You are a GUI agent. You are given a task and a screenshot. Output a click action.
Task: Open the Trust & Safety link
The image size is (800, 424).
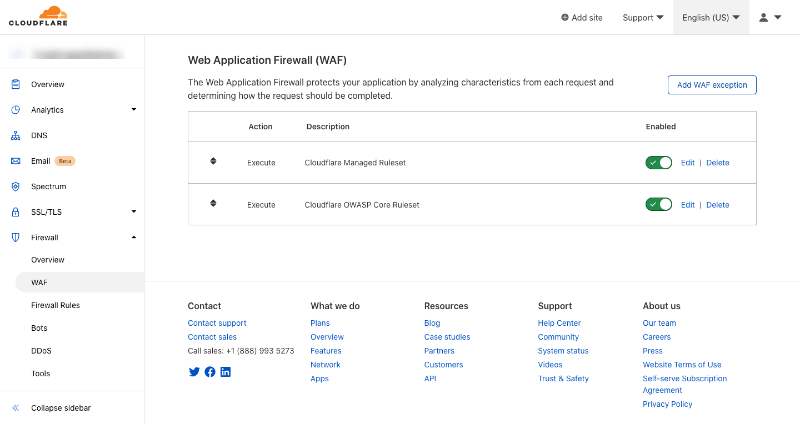[563, 378]
